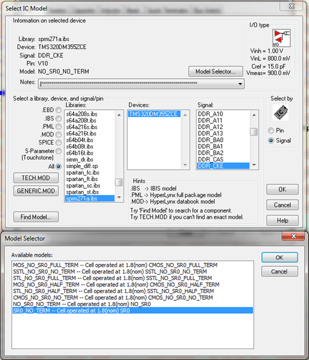Select library s64b08t.ibs

point(90,146)
